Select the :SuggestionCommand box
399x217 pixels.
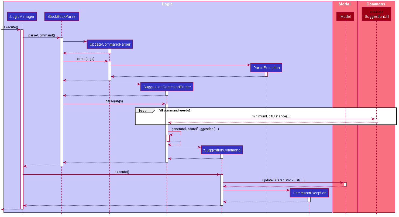coord(222,150)
